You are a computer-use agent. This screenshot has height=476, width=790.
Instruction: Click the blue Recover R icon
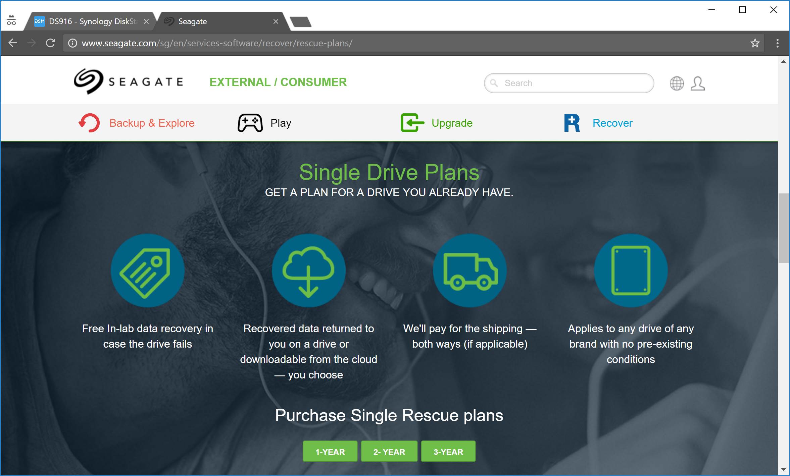click(572, 123)
